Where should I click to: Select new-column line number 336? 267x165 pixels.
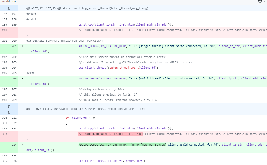pyautogui.click(x=14, y=161)
